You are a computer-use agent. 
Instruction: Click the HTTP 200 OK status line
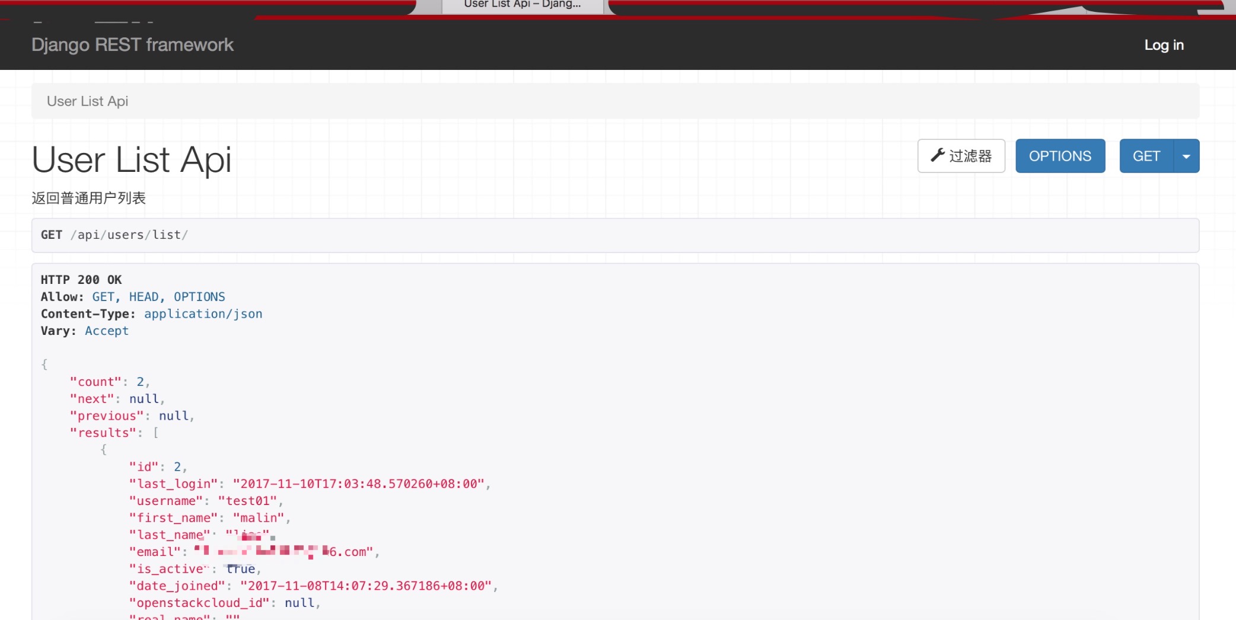[x=81, y=280]
